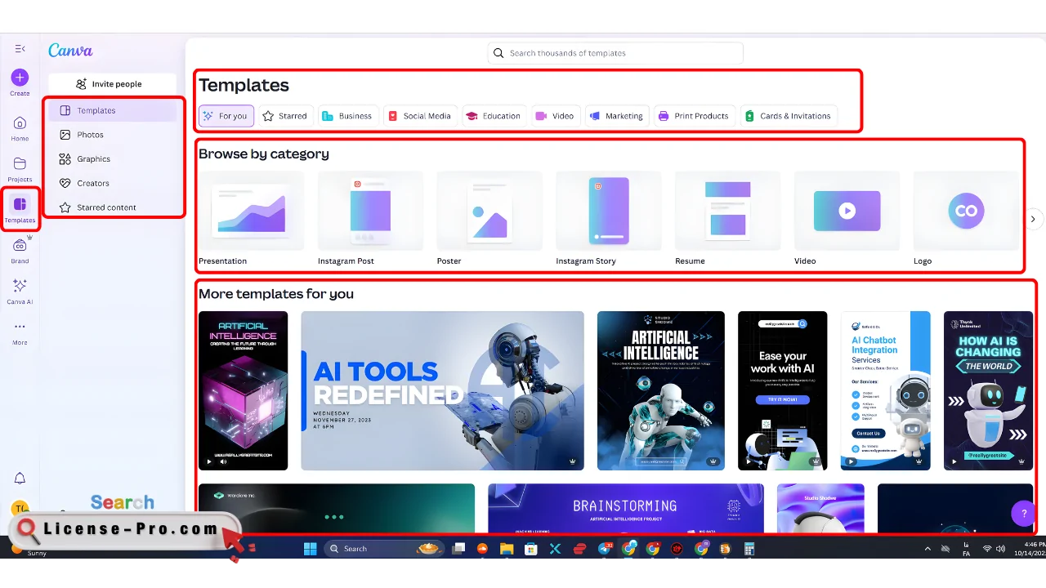This screenshot has height=588, width=1046.
Task: Click the purple help question mark button
Action: point(1024,514)
